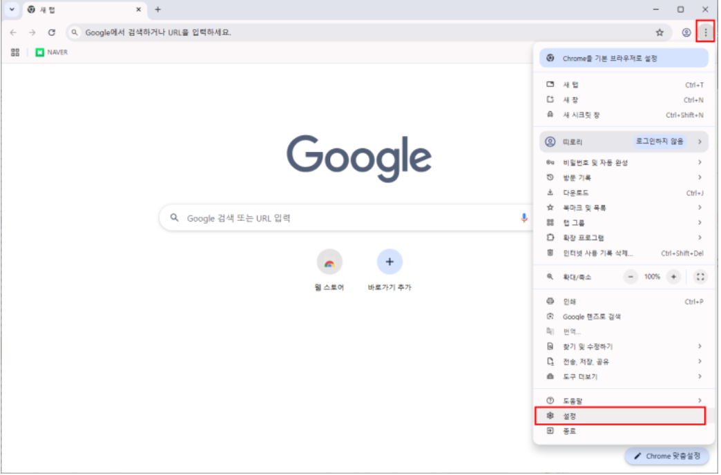Decrease zoom with the minus button

coord(631,277)
